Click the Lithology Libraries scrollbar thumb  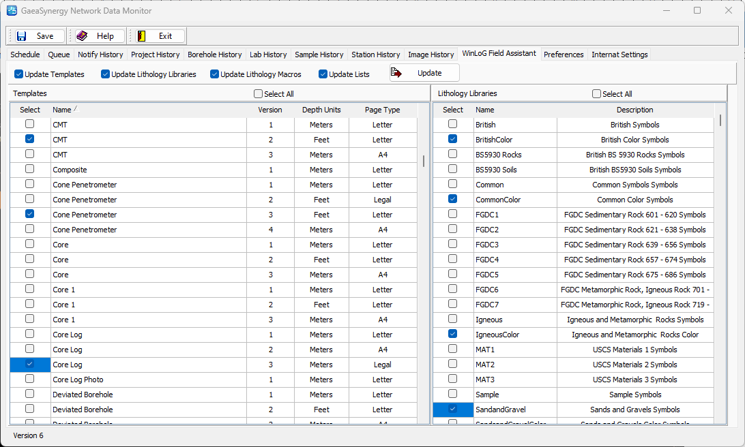pyautogui.click(x=720, y=119)
